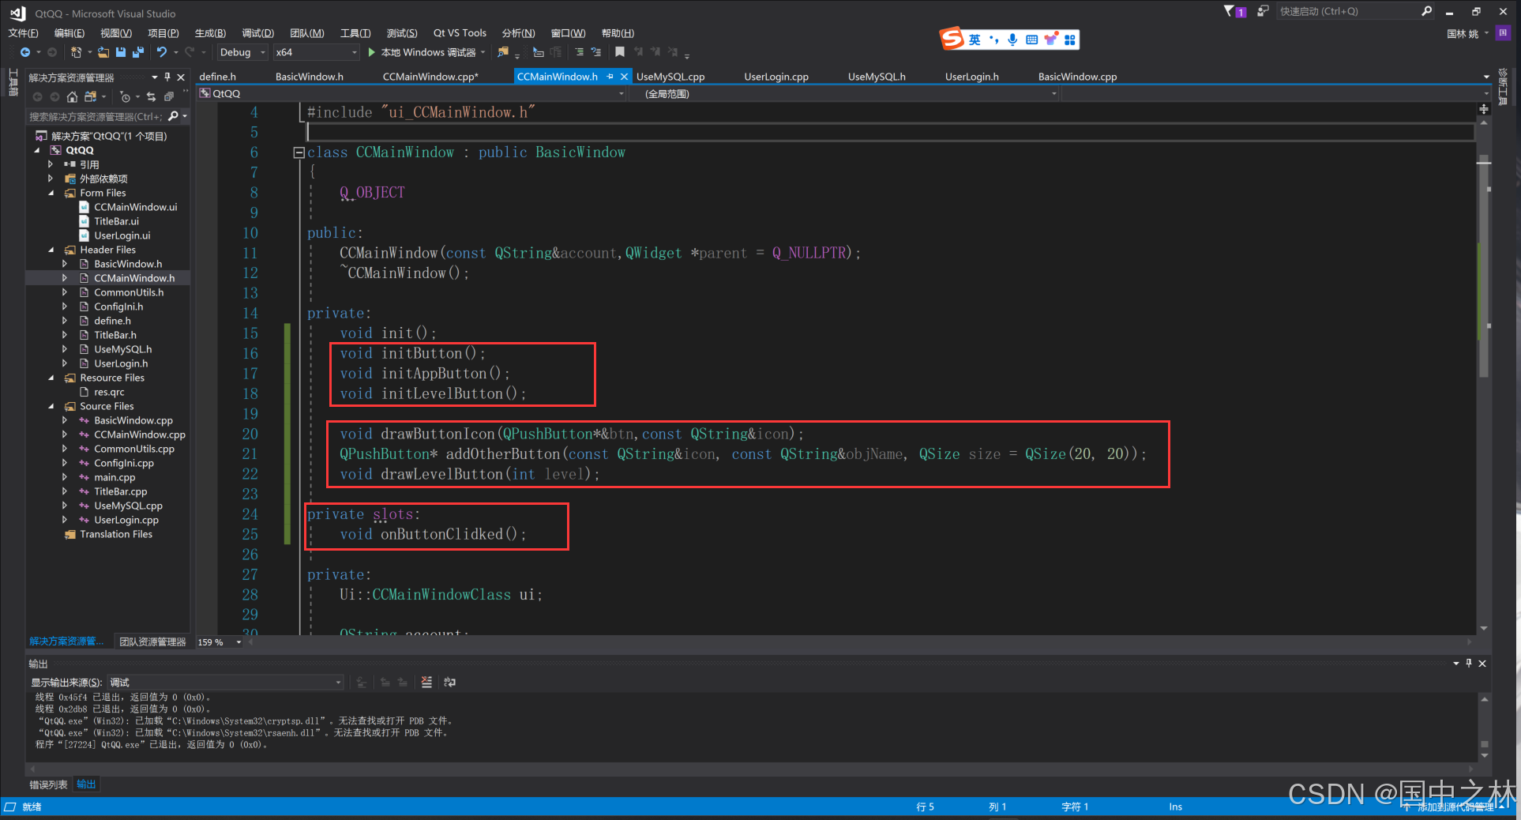
Task: Toggle Sogou punctuation mode
Action: (993, 39)
